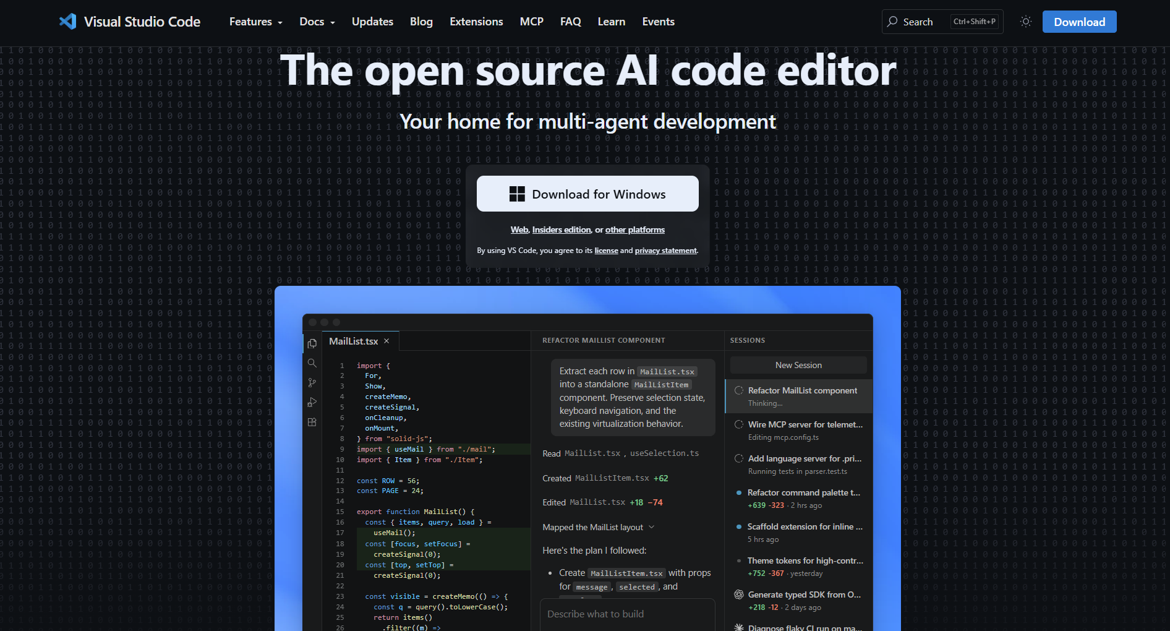Click spinner icon beside Add language server session
Screen dimensions: 1170x631
pyautogui.click(x=738, y=458)
